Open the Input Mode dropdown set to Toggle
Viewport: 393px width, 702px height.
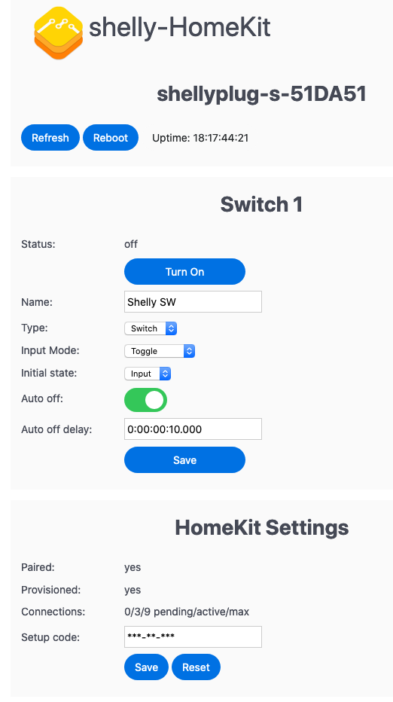point(160,351)
